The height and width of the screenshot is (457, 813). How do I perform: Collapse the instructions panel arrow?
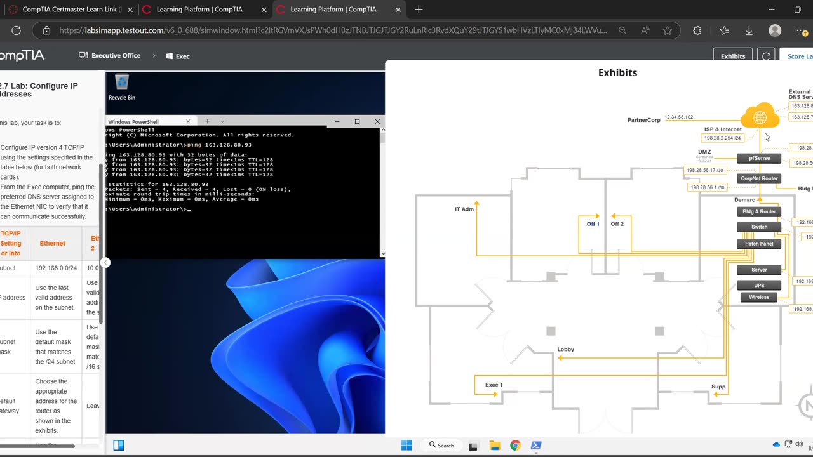[105, 262]
